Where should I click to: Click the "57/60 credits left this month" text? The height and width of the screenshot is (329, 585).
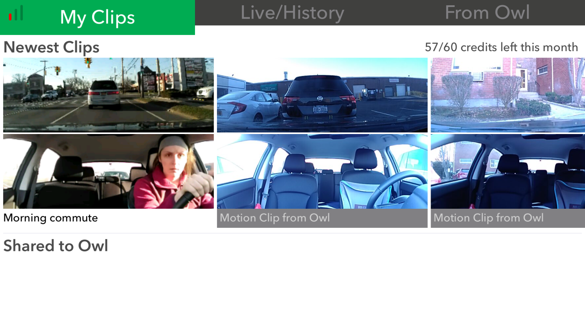point(501,47)
